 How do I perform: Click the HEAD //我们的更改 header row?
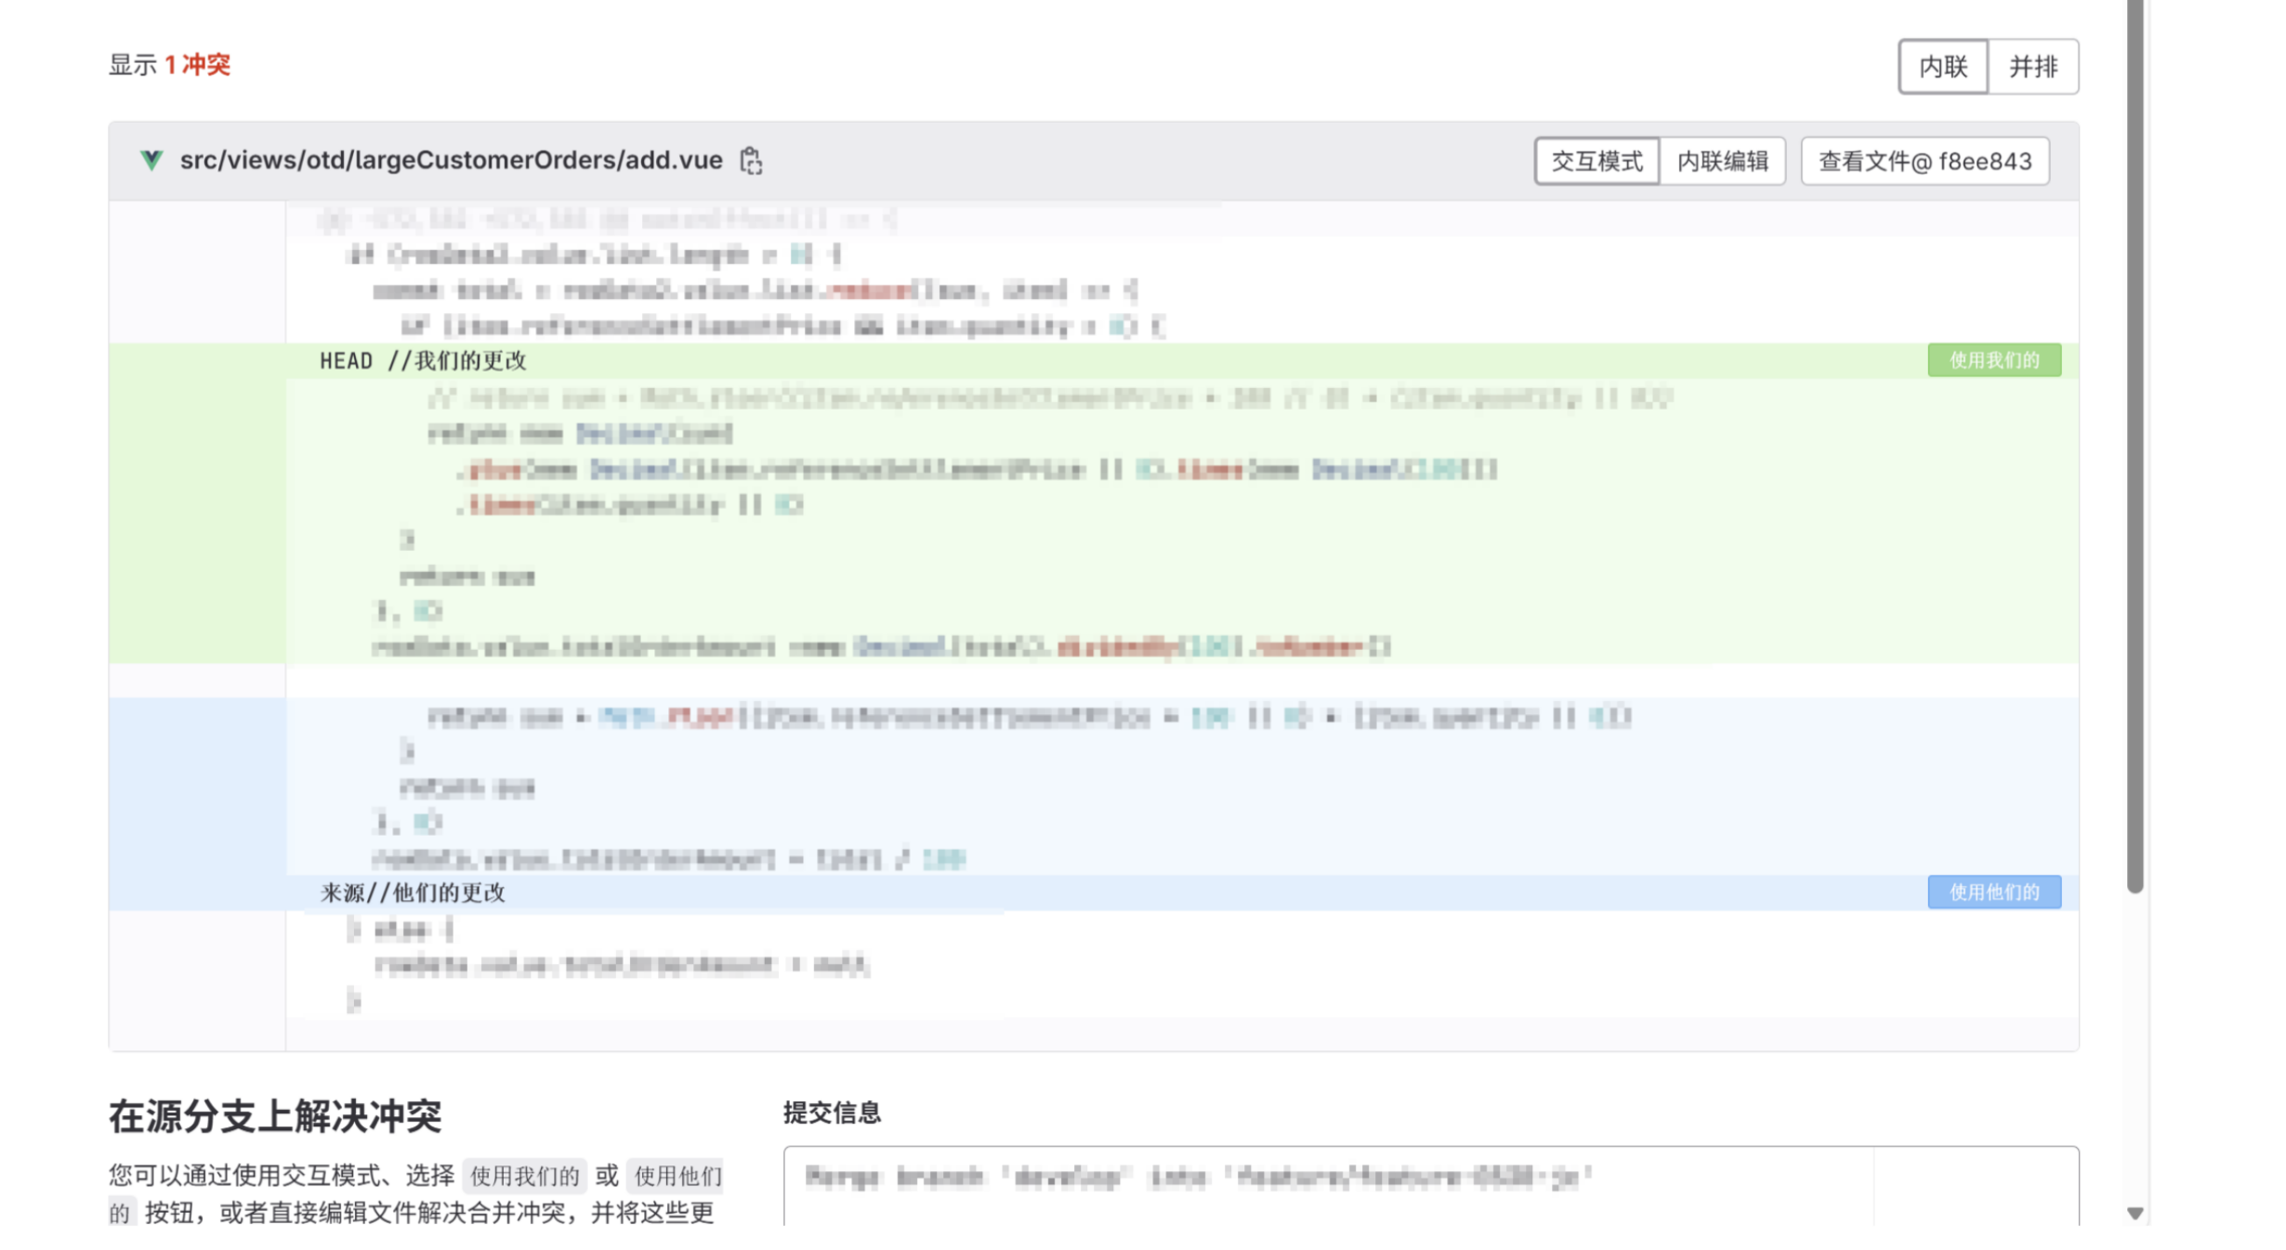tap(423, 361)
